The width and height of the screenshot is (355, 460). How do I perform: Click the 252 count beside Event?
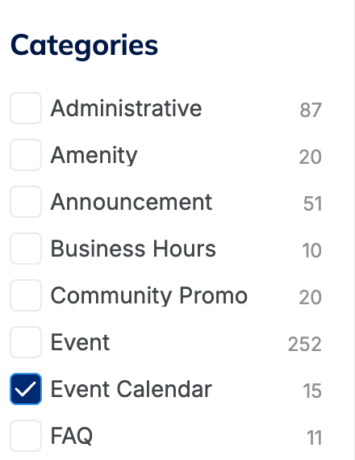click(305, 344)
